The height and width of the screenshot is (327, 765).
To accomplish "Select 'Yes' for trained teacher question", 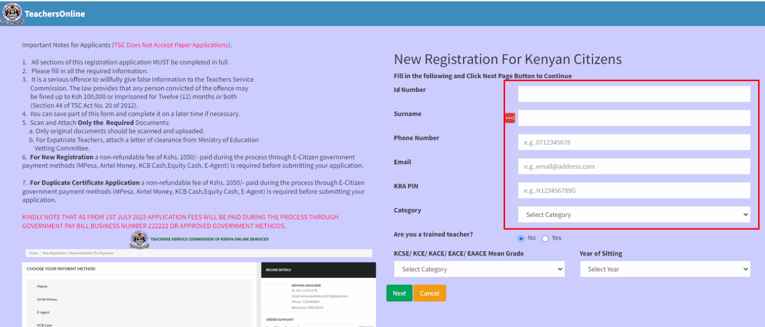I will pos(545,238).
